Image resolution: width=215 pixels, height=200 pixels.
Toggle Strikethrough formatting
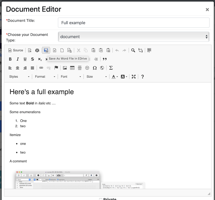coord(32,59)
